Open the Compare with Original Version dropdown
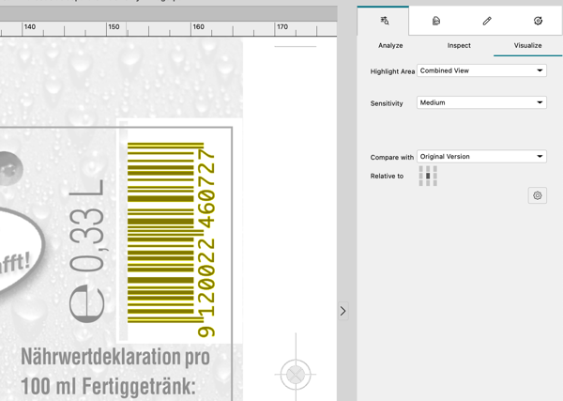The image size is (563, 401). pyautogui.click(x=481, y=157)
